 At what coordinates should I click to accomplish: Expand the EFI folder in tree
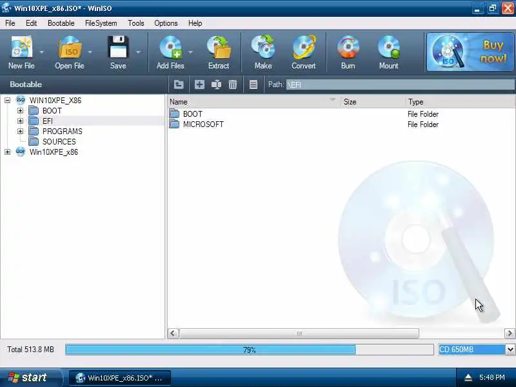tap(21, 121)
